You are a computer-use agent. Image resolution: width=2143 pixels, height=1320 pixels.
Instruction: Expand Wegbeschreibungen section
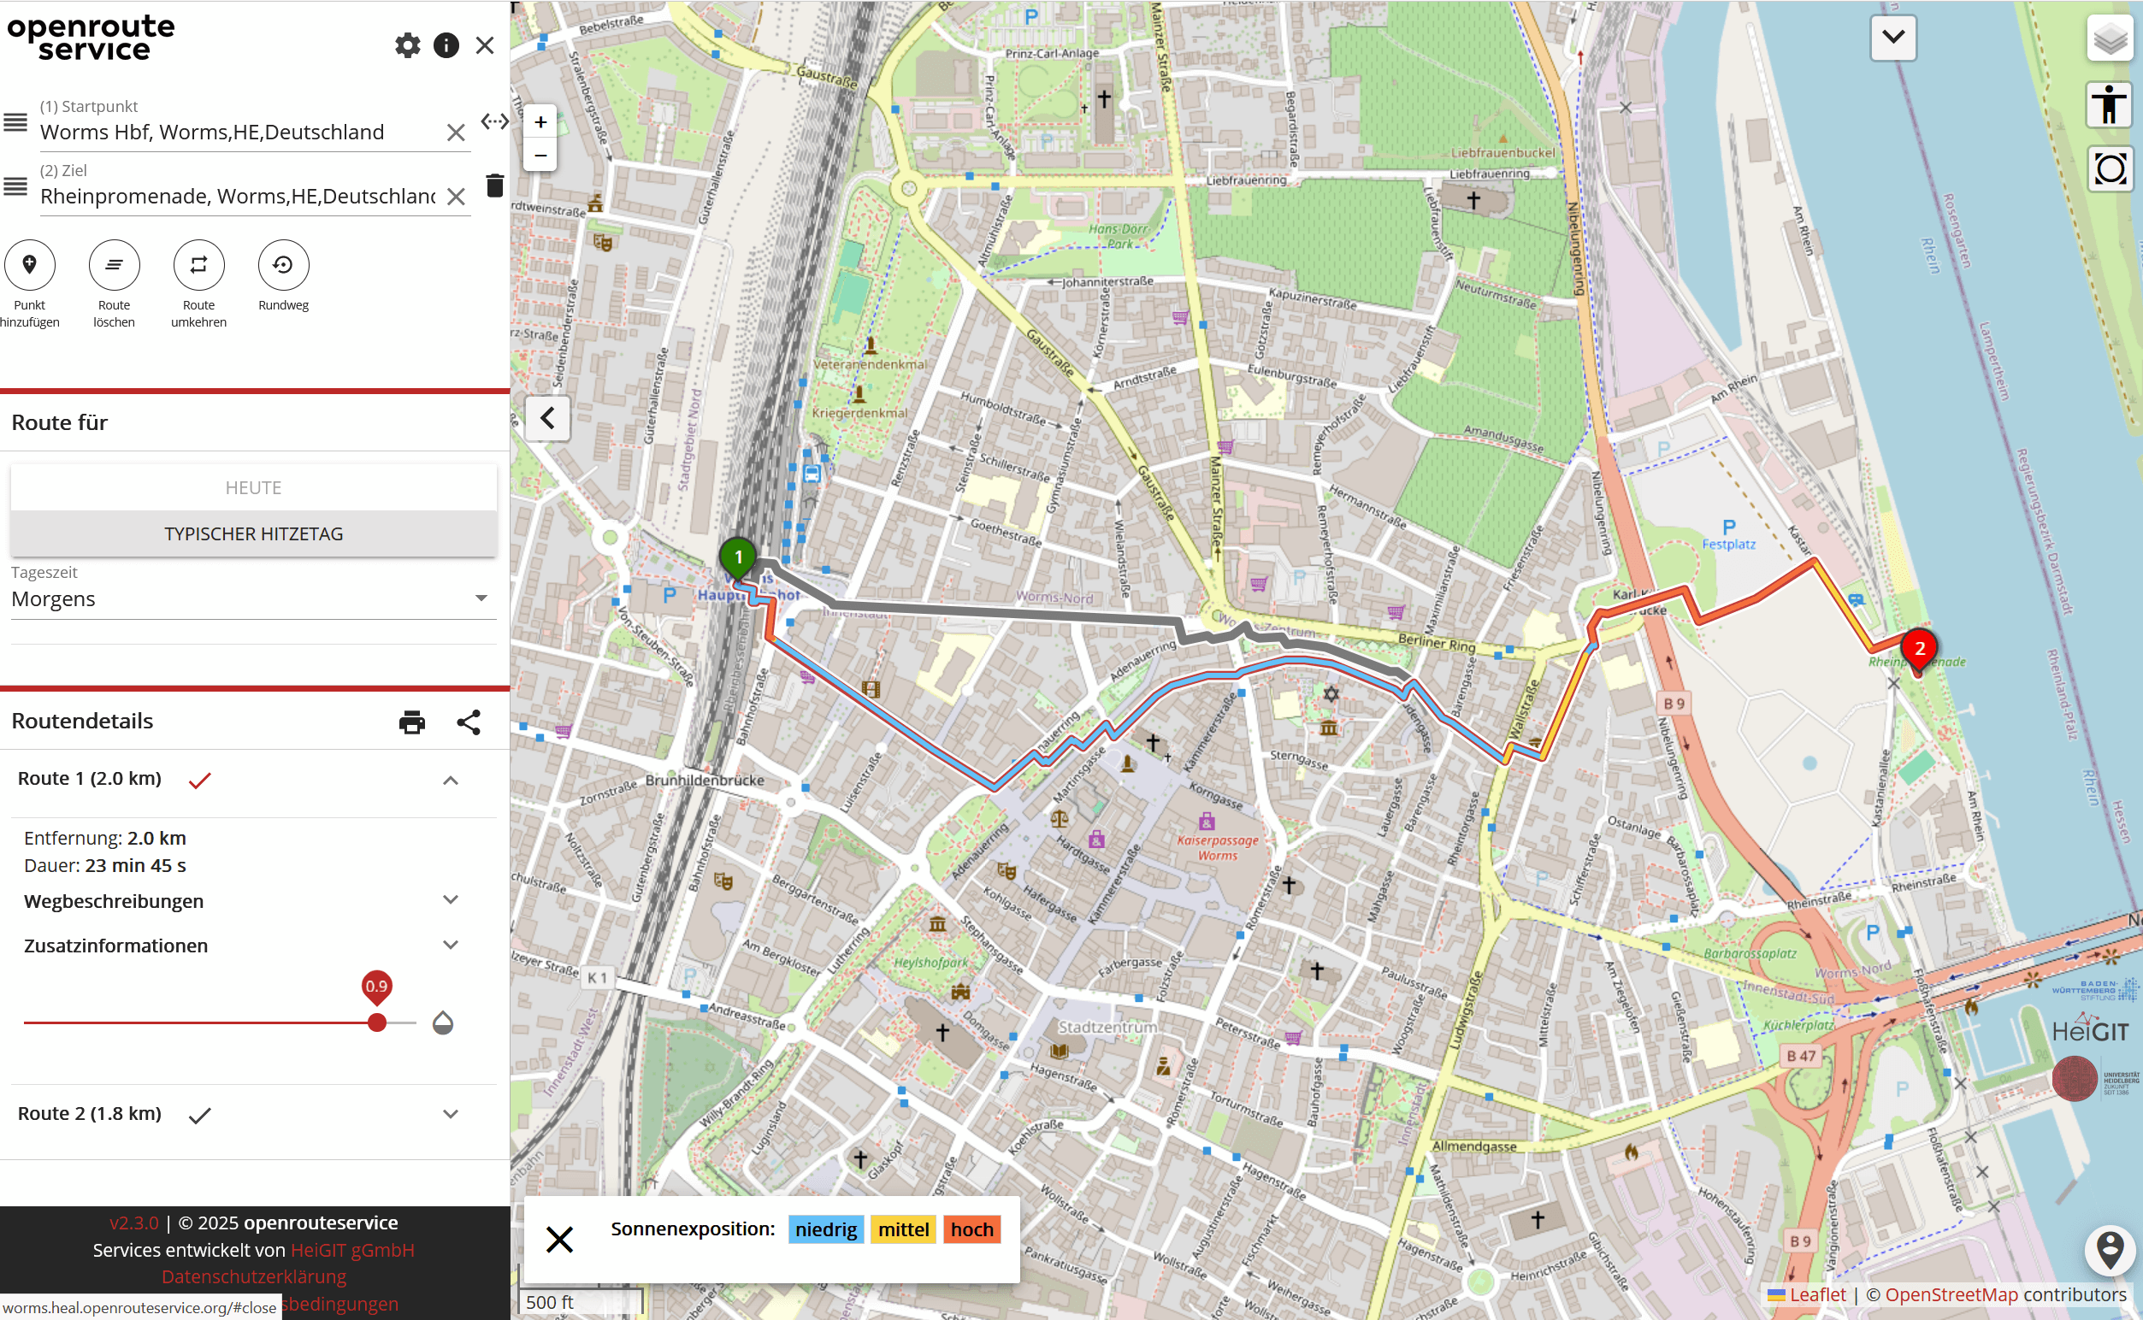pos(451,900)
